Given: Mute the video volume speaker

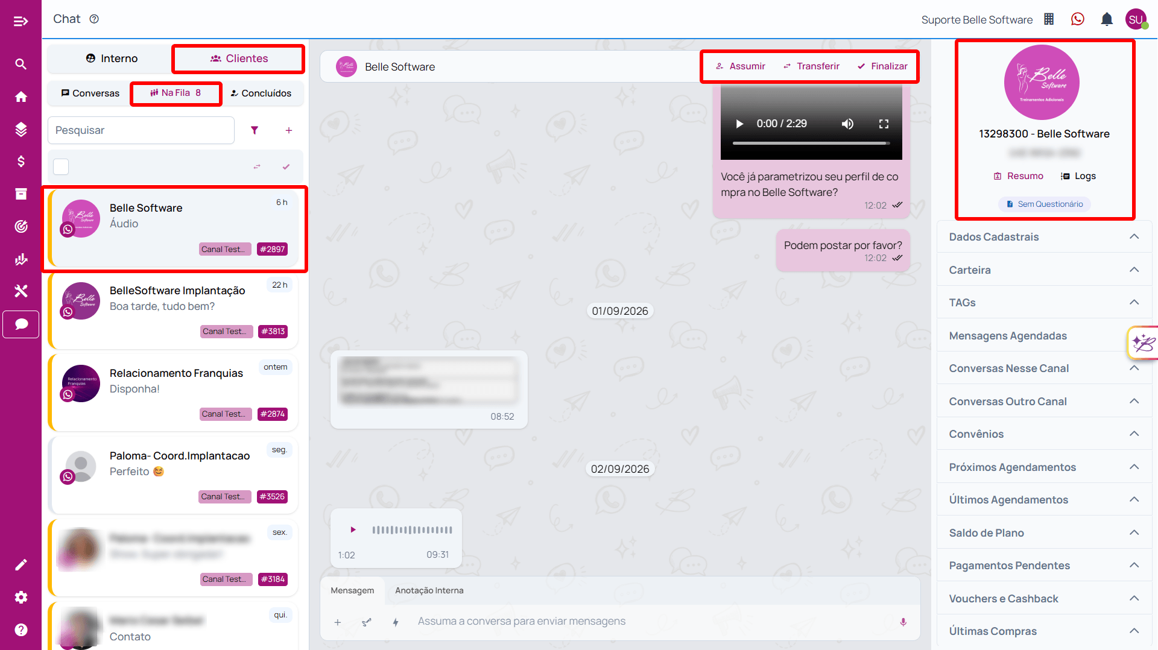Looking at the screenshot, I should coord(847,124).
